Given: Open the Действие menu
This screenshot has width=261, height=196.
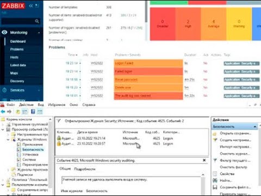Looking at the screenshot, I should tap(26, 105).
